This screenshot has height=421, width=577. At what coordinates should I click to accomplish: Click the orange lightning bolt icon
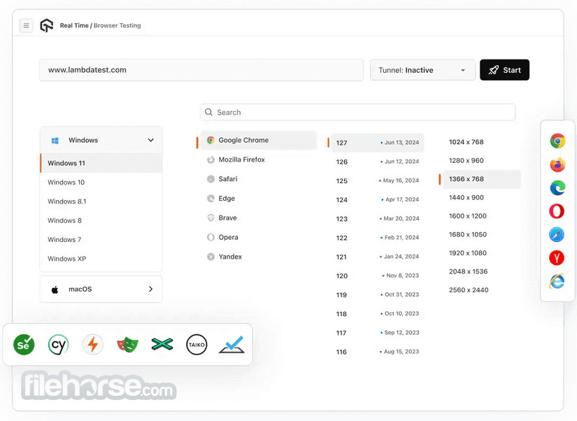(93, 345)
